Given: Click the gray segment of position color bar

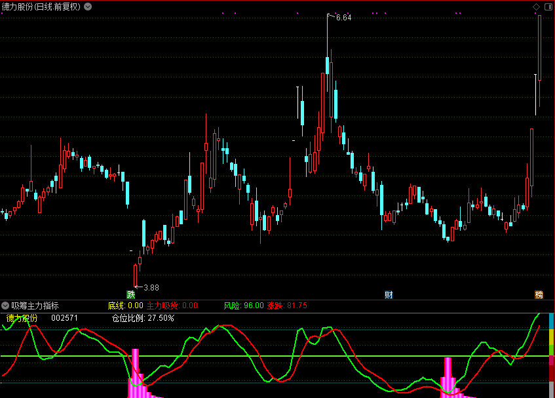Looking at the screenshot, I should tap(551, 389).
